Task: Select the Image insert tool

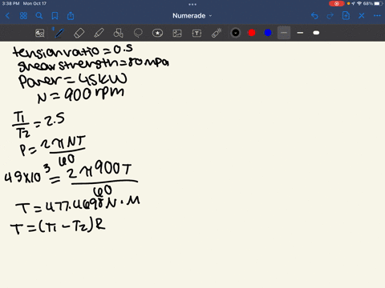Action: [177, 33]
